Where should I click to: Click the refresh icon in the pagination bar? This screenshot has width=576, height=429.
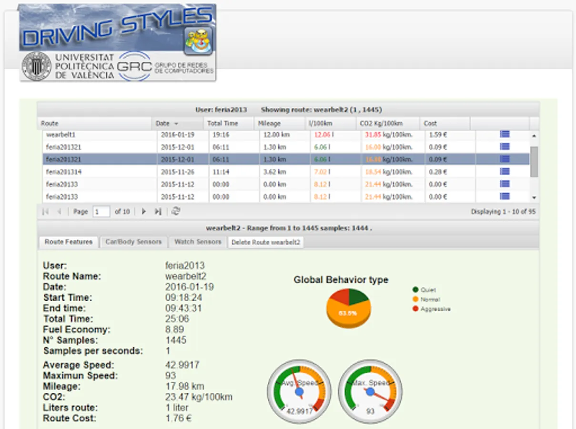(x=175, y=211)
